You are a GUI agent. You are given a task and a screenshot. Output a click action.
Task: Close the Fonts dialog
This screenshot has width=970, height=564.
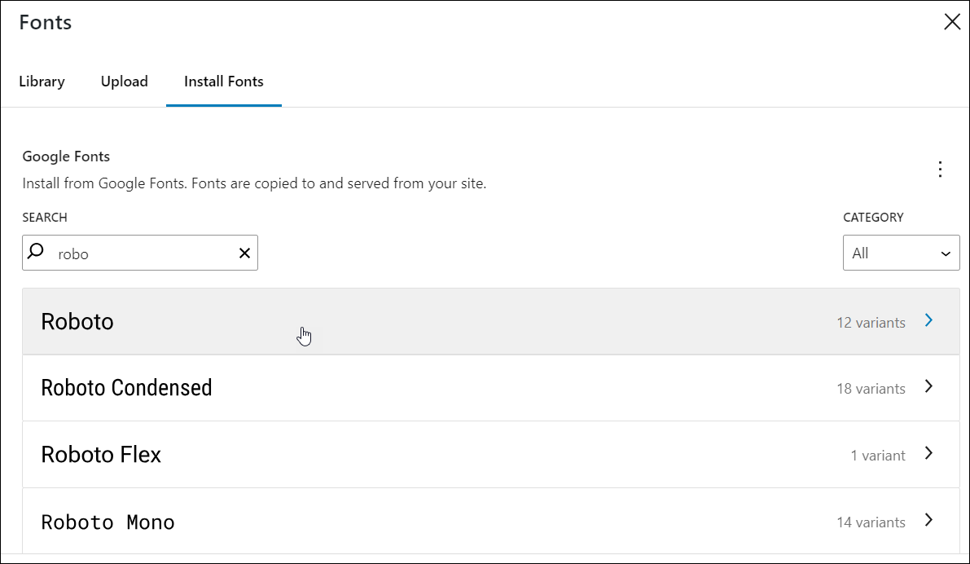952,22
